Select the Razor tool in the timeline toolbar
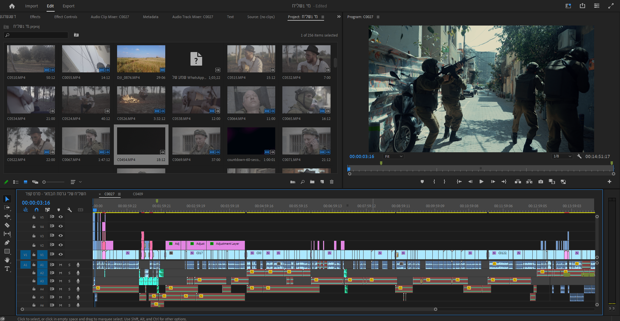The height and width of the screenshot is (321, 620). [7, 225]
